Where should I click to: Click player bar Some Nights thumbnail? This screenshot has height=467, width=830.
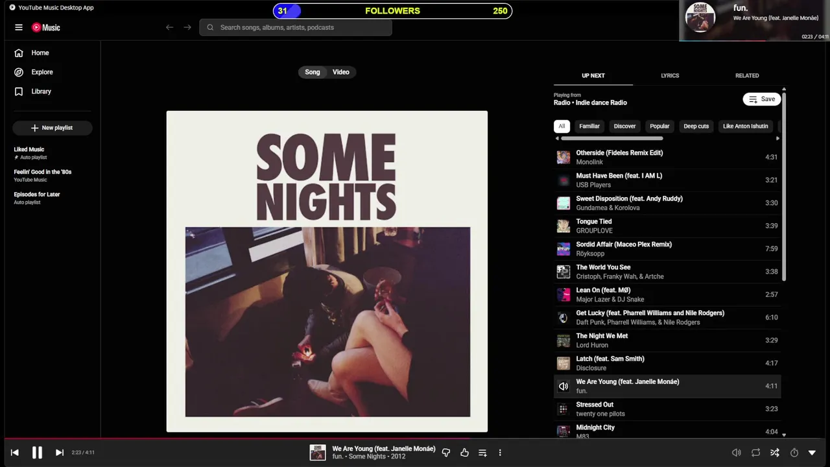pyautogui.click(x=318, y=453)
